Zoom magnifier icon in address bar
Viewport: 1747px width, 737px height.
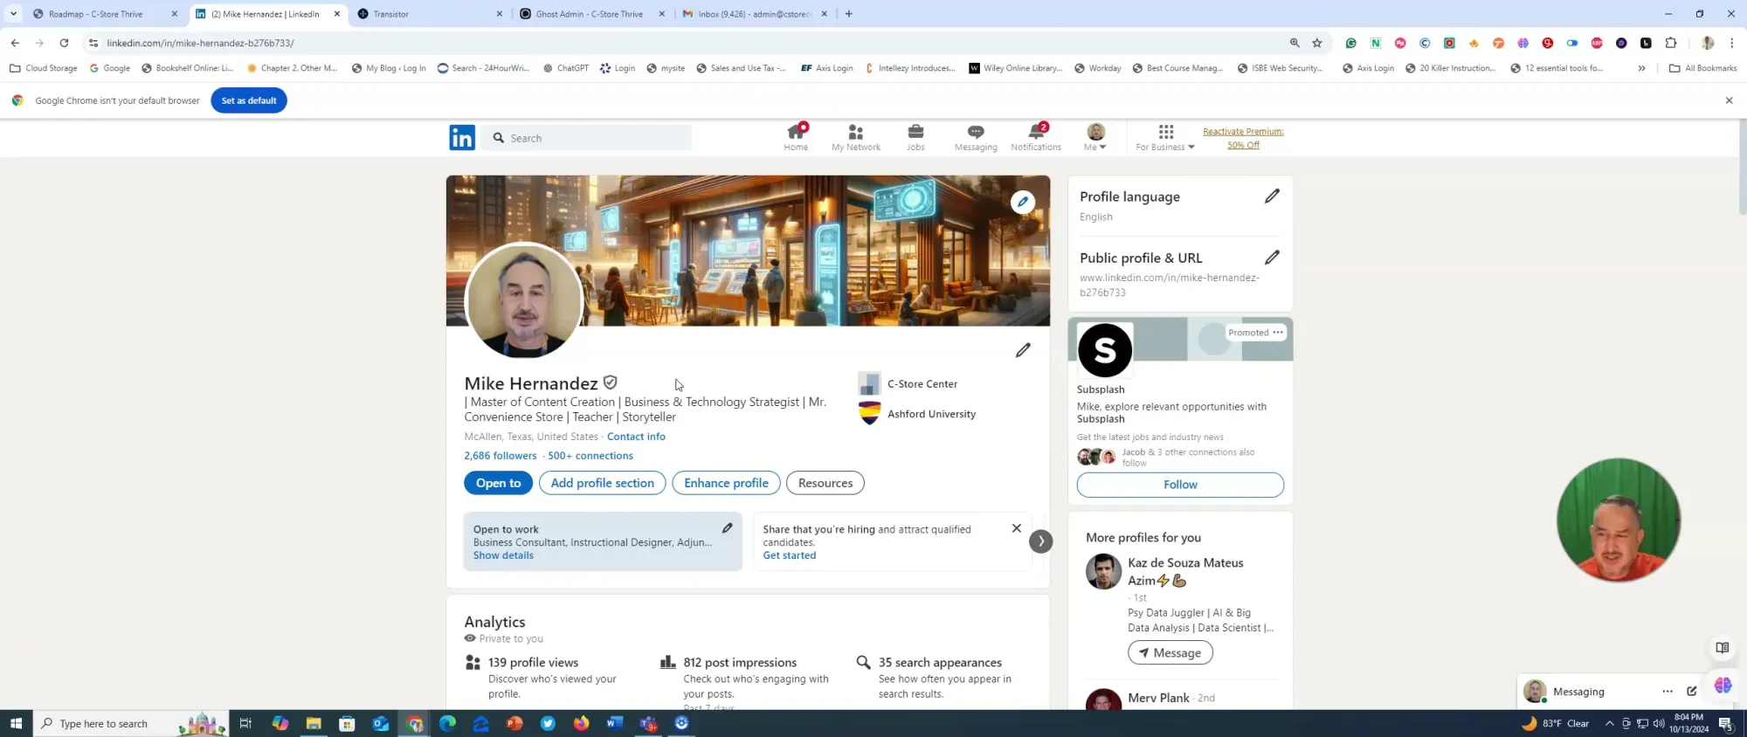[1295, 43]
